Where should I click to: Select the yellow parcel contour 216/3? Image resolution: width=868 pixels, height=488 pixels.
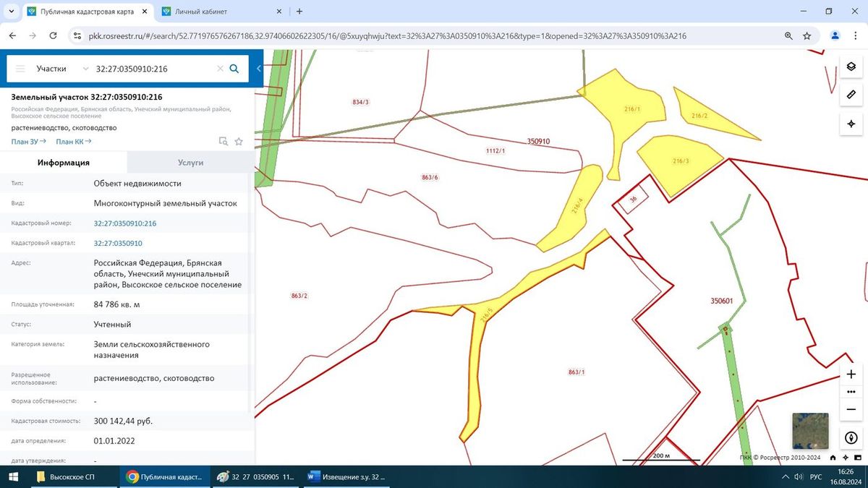pos(680,163)
